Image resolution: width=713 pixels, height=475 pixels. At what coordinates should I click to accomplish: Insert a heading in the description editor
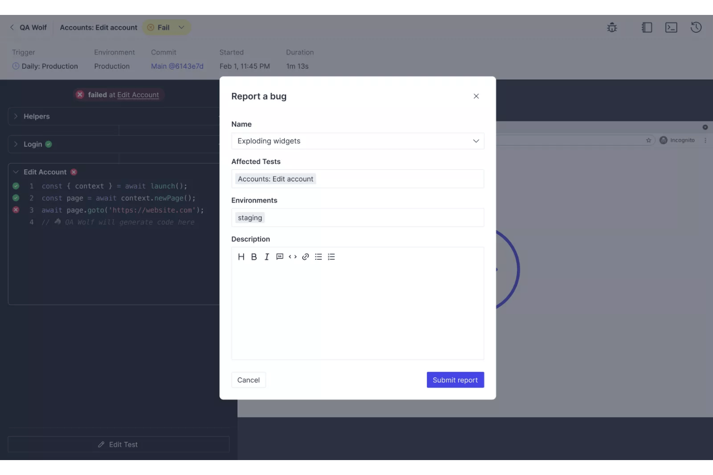tap(241, 257)
